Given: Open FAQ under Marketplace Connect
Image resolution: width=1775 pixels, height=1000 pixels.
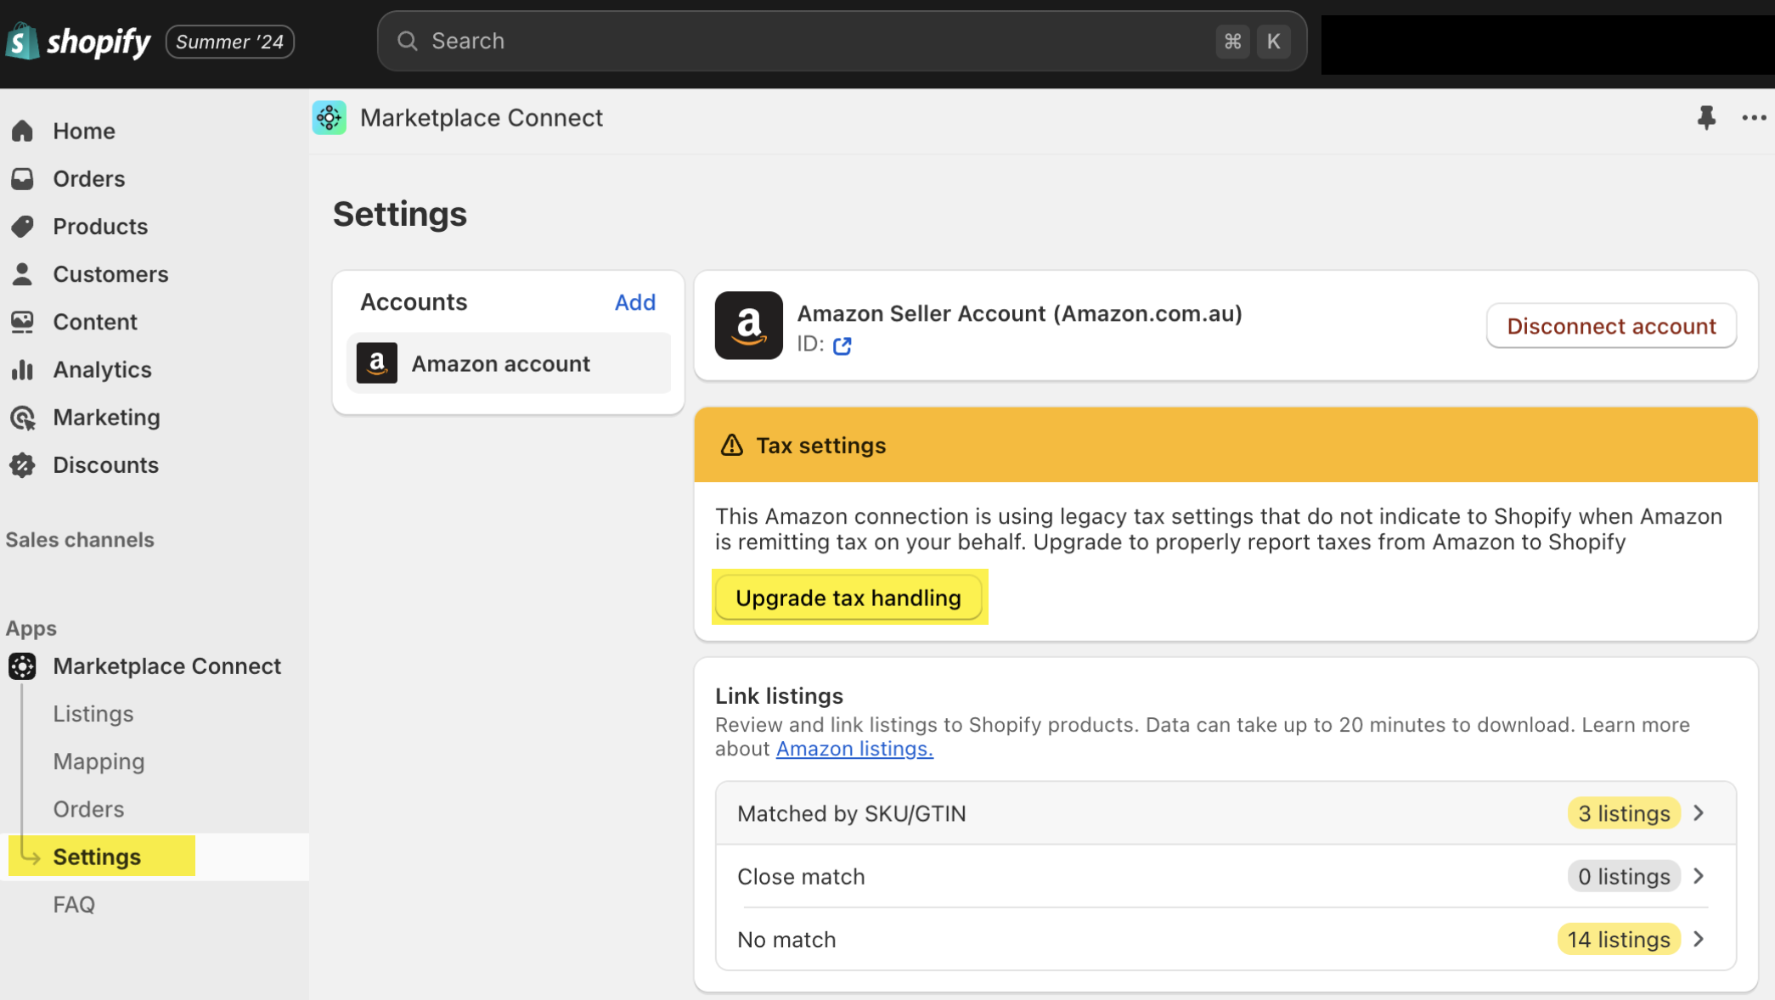Looking at the screenshot, I should (x=74, y=904).
